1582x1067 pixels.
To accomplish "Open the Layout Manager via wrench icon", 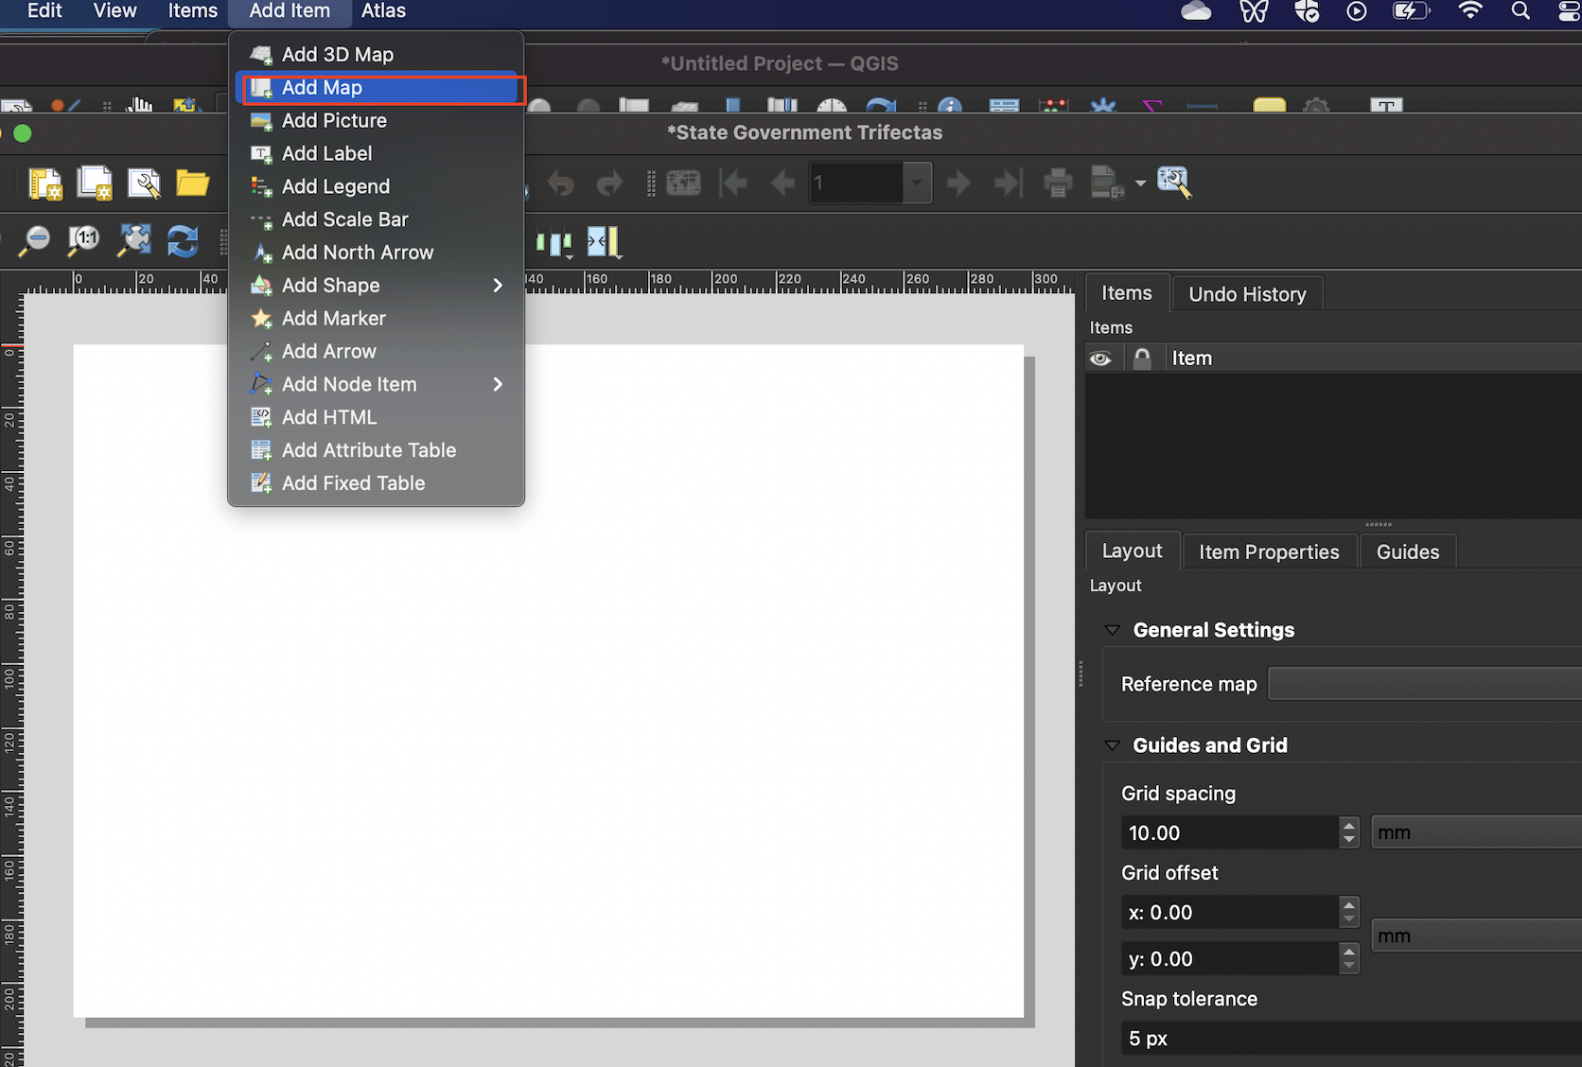I will pos(144,183).
